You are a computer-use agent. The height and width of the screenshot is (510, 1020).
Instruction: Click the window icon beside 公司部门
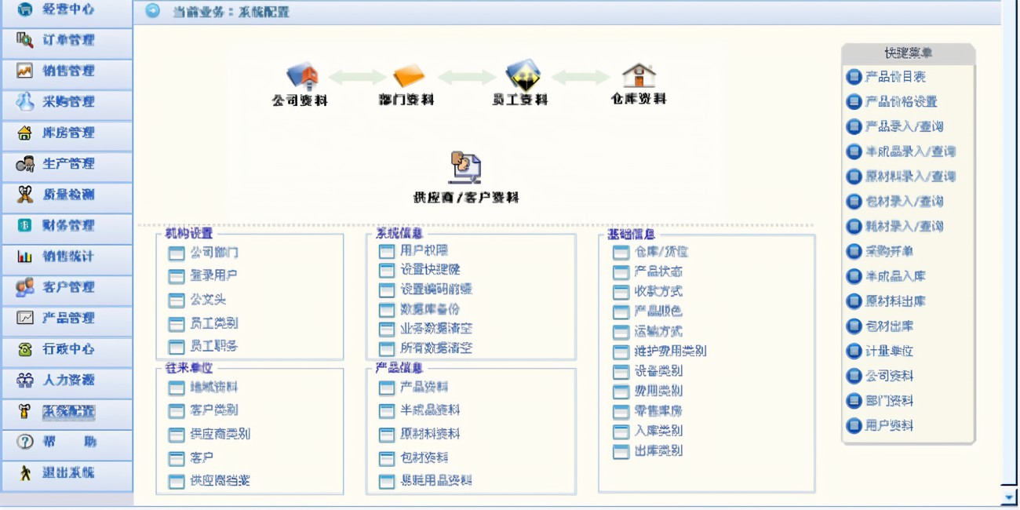[x=177, y=253]
